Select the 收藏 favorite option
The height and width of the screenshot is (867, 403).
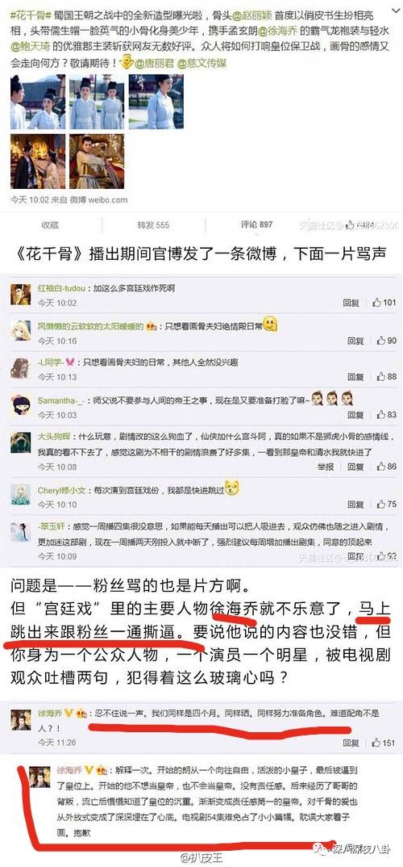pyautogui.click(x=50, y=225)
